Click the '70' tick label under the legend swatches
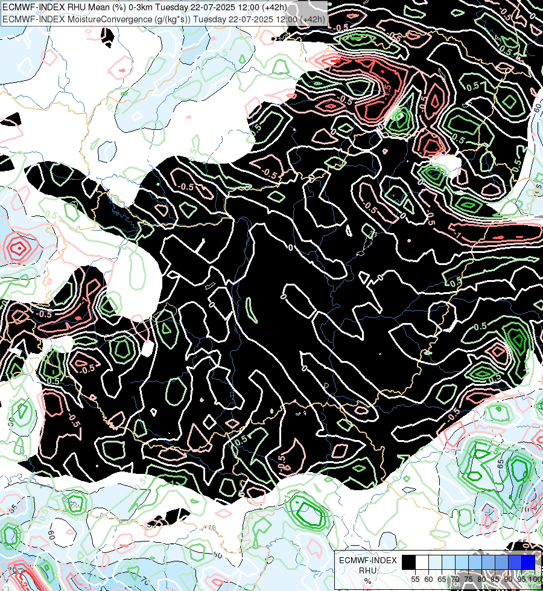Viewport: 543px width, 591px height. [x=455, y=580]
